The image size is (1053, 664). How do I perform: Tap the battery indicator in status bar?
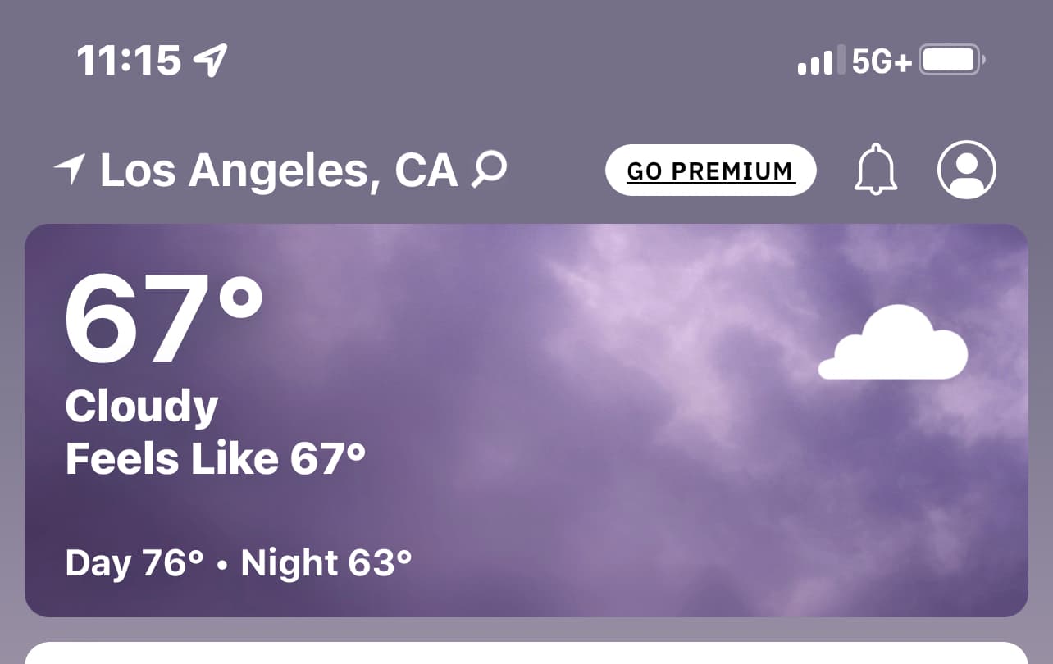[x=952, y=60]
